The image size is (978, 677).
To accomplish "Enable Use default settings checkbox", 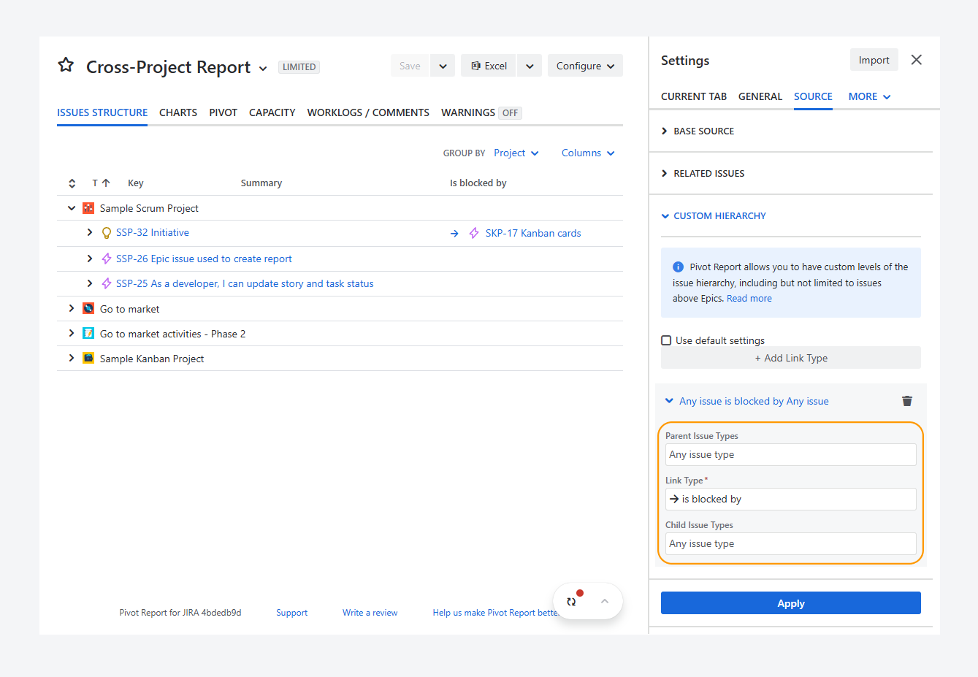I will click(666, 340).
